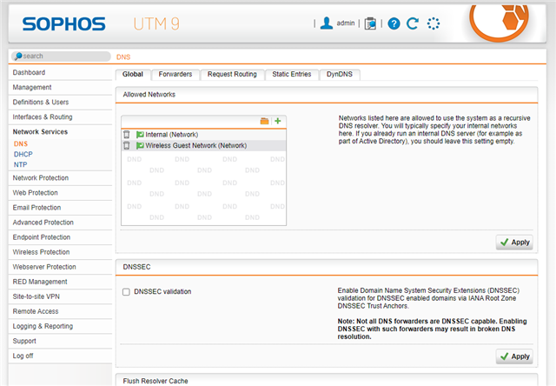
Task: Click the UTM 9 product title
Action: 156,24
